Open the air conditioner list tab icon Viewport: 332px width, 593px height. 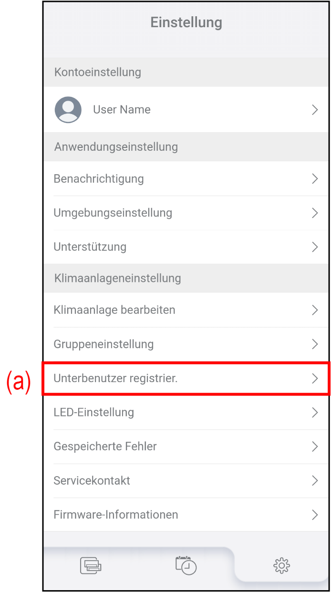(91, 565)
